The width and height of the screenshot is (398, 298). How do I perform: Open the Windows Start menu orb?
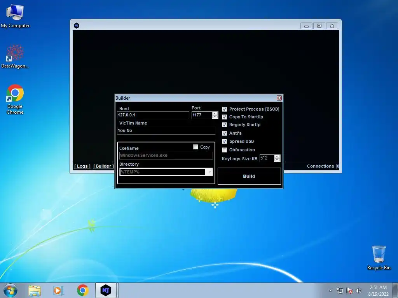tap(10, 290)
